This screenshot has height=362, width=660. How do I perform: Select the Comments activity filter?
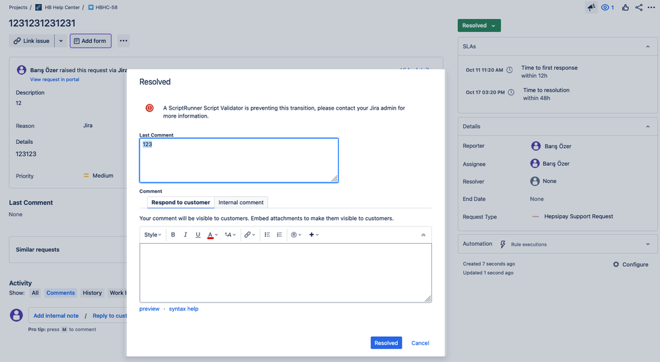tap(61, 293)
